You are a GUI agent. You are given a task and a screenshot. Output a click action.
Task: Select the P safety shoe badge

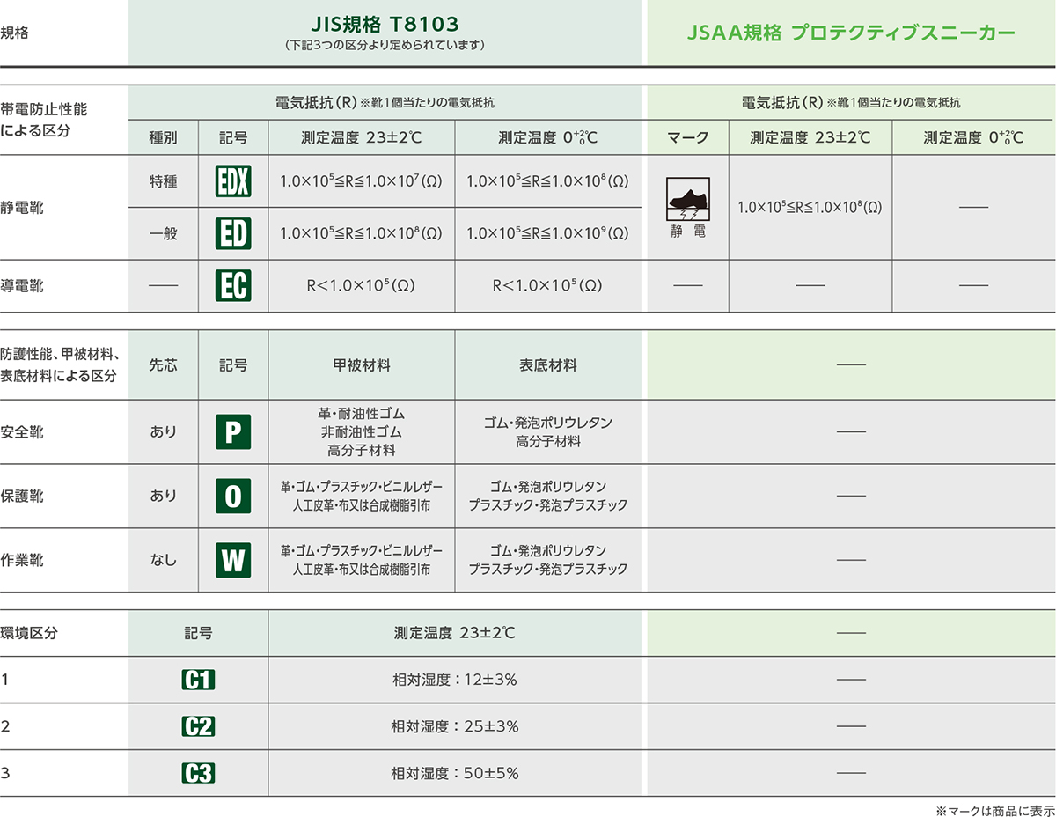pyautogui.click(x=233, y=432)
